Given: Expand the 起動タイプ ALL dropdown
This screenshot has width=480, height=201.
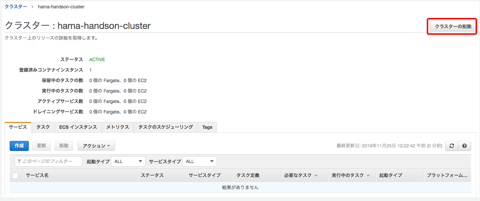Looking at the screenshot, I should (129, 161).
